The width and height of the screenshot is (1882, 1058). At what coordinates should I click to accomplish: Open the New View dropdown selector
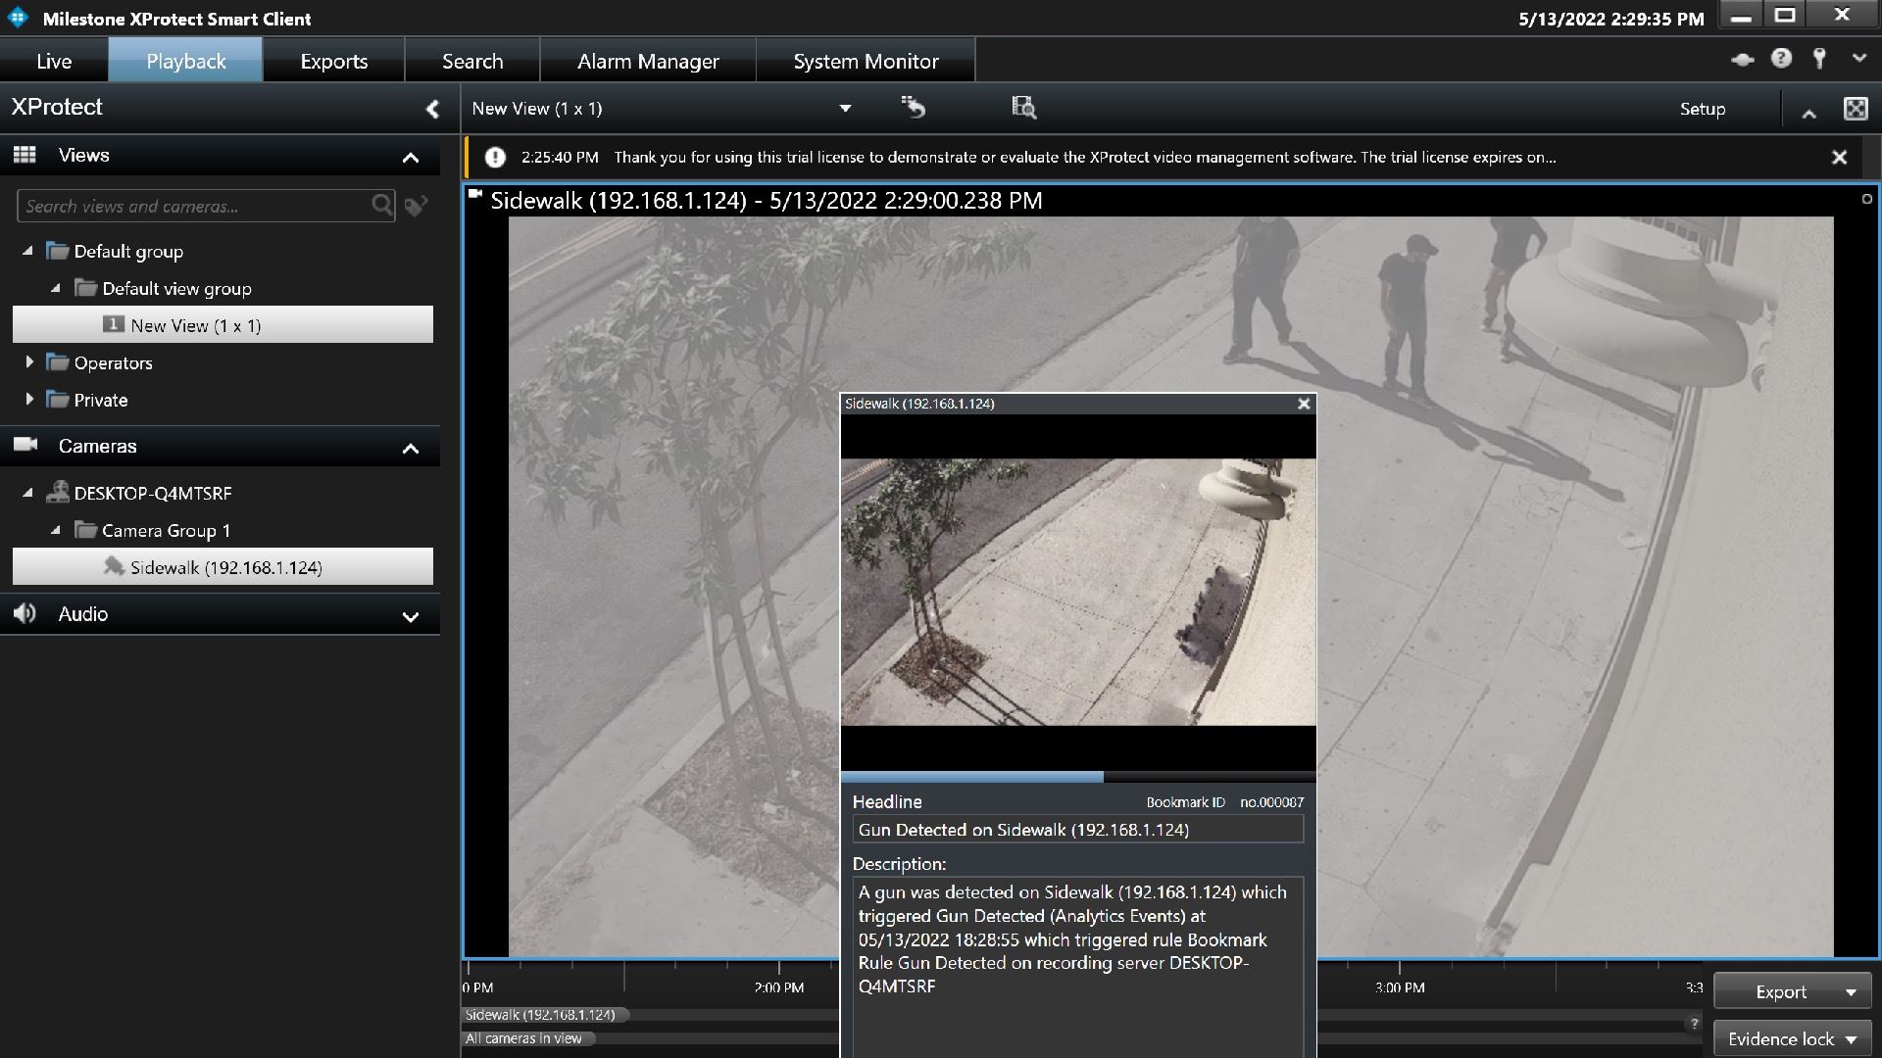coord(845,109)
